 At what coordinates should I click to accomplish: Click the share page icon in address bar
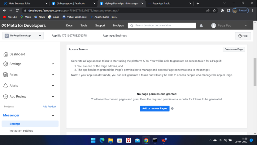coord(208,11)
